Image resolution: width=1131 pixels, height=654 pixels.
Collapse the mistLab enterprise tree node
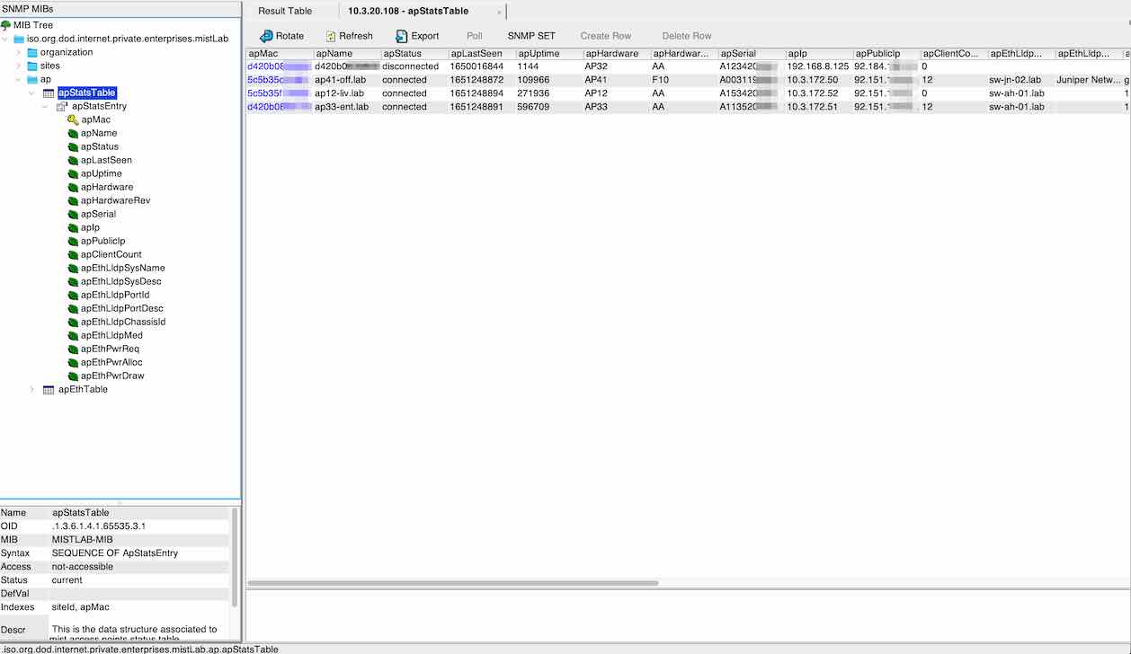[5, 38]
